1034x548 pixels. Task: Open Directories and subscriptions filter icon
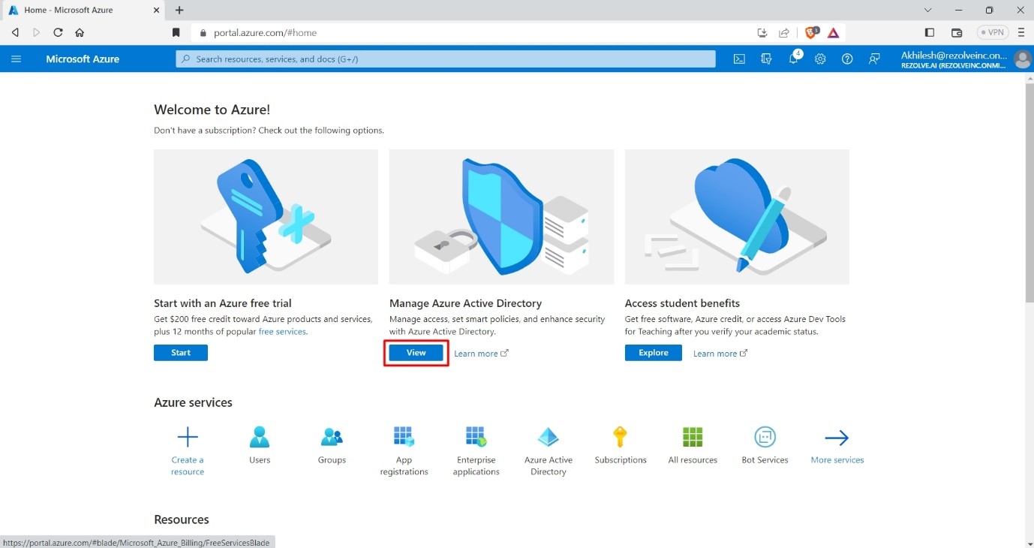tap(766, 59)
